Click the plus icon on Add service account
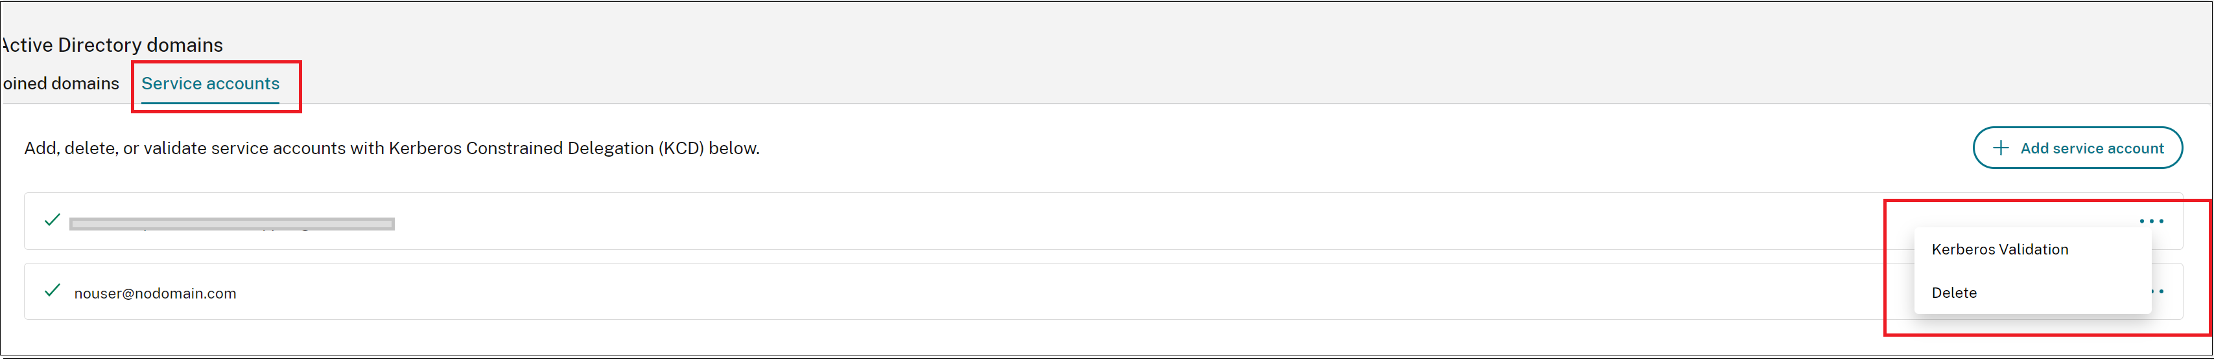2214x360 pixels. click(2001, 148)
